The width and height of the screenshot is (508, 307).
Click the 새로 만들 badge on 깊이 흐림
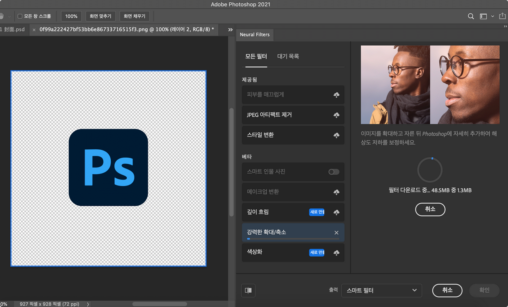tap(317, 212)
